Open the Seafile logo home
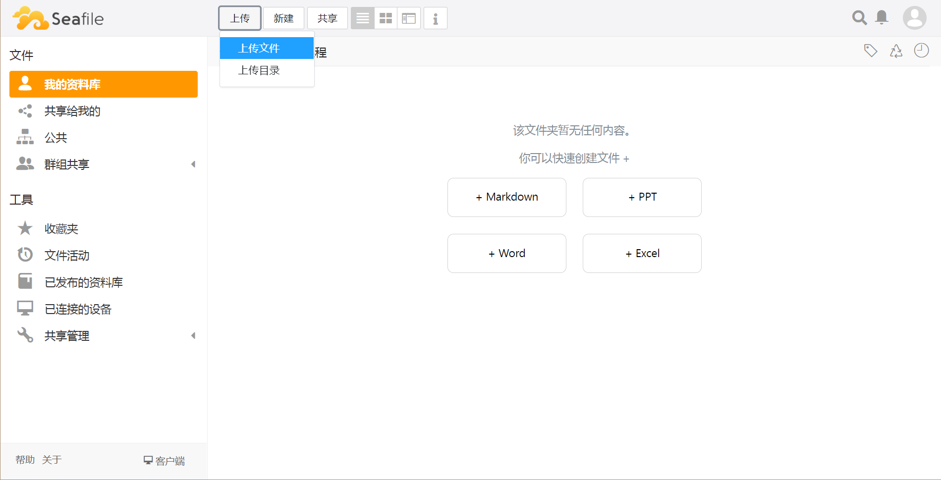The width and height of the screenshot is (941, 480). pyautogui.click(x=58, y=19)
